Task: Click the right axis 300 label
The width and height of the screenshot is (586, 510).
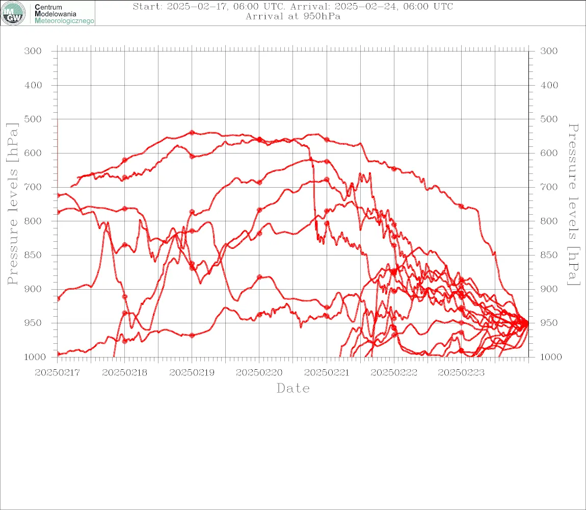Action: (x=549, y=51)
